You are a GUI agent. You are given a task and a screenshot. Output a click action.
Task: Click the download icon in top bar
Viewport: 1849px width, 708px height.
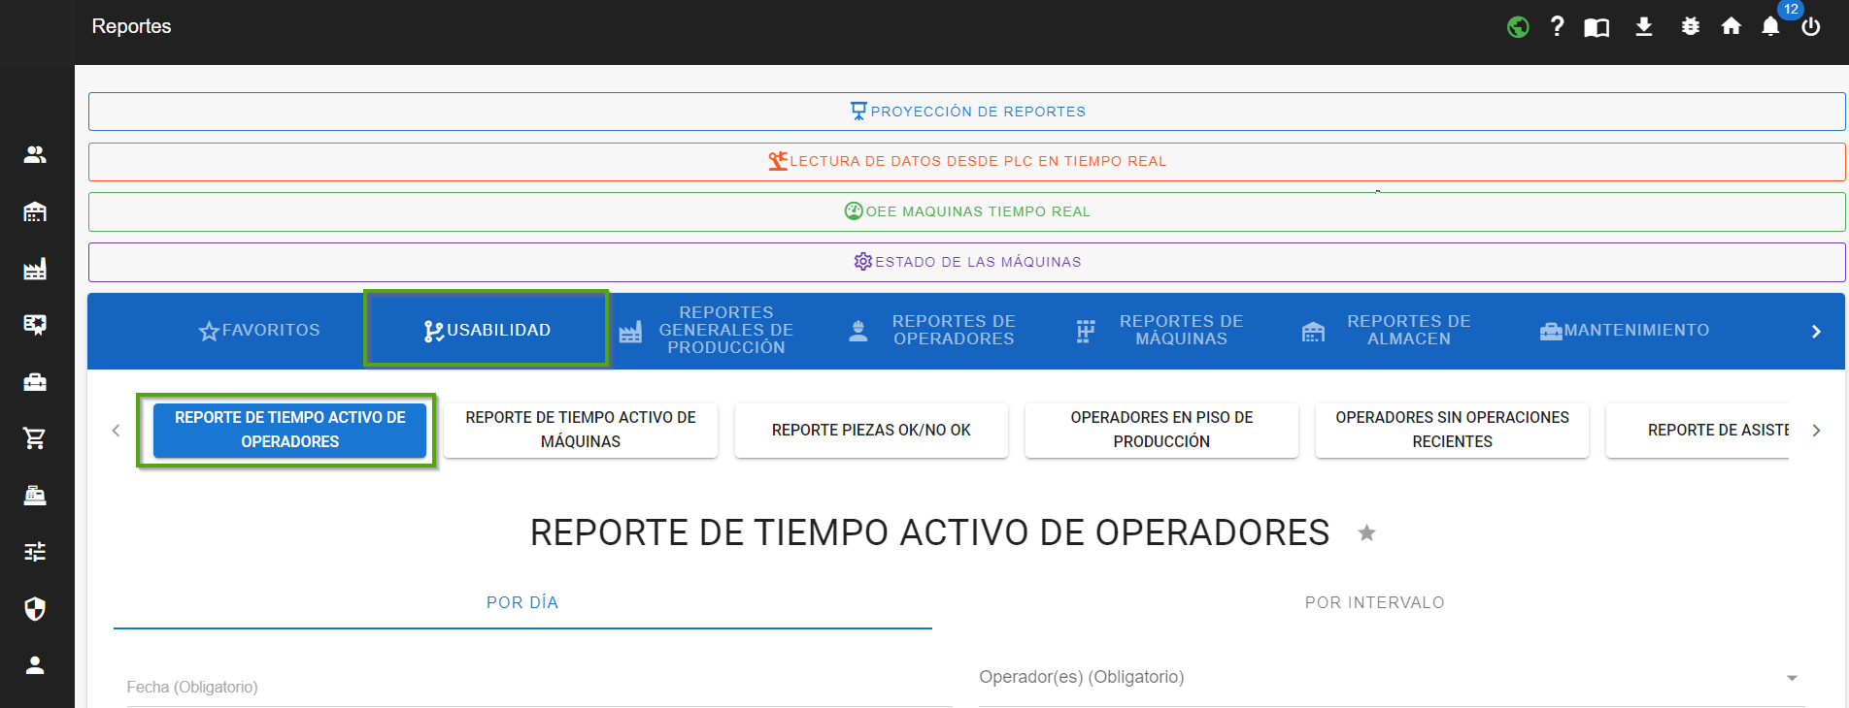tap(1643, 27)
